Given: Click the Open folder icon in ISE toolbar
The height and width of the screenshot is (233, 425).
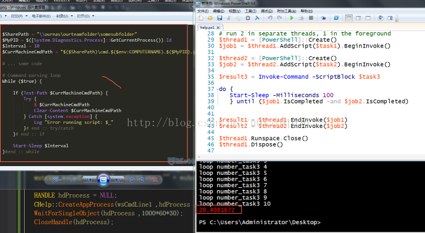Looking at the screenshot, I should [210, 18].
